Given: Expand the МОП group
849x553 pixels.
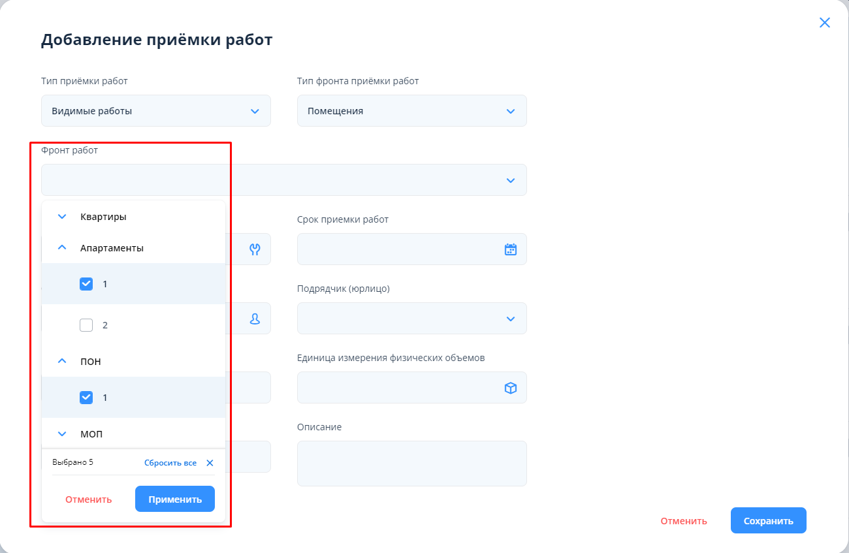Looking at the screenshot, I should tap(63, 434).
